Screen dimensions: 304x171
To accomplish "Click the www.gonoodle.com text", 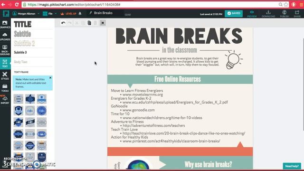I will click(x=139, y=110).
